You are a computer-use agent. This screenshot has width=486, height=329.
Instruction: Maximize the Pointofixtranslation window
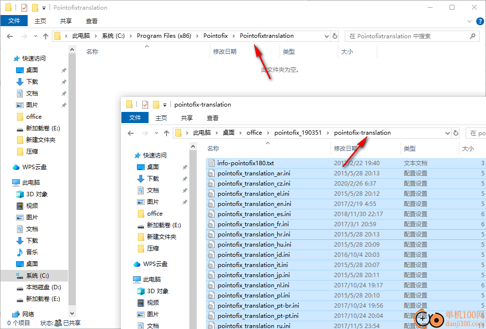pyautogui.click(x=452, y=7)
